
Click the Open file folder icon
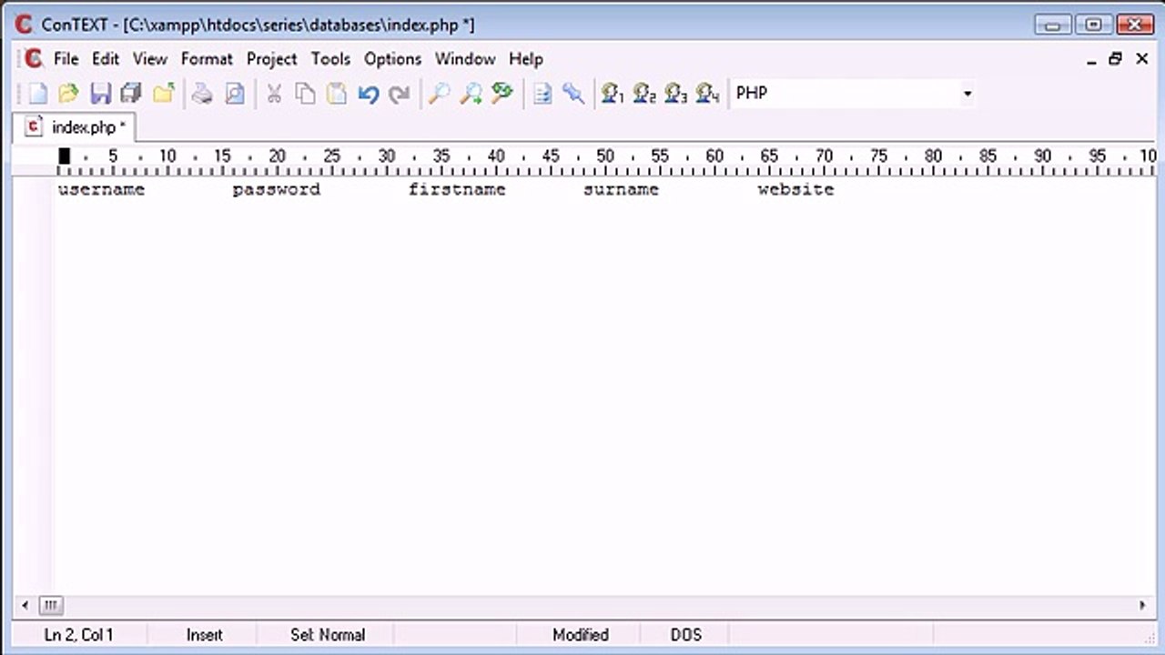pyautogui.click(x=68, y=93)
